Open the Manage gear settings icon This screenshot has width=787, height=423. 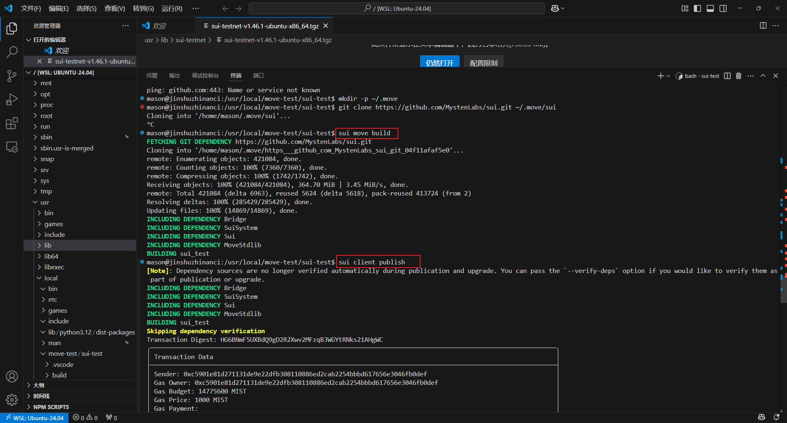coord(12,400)
